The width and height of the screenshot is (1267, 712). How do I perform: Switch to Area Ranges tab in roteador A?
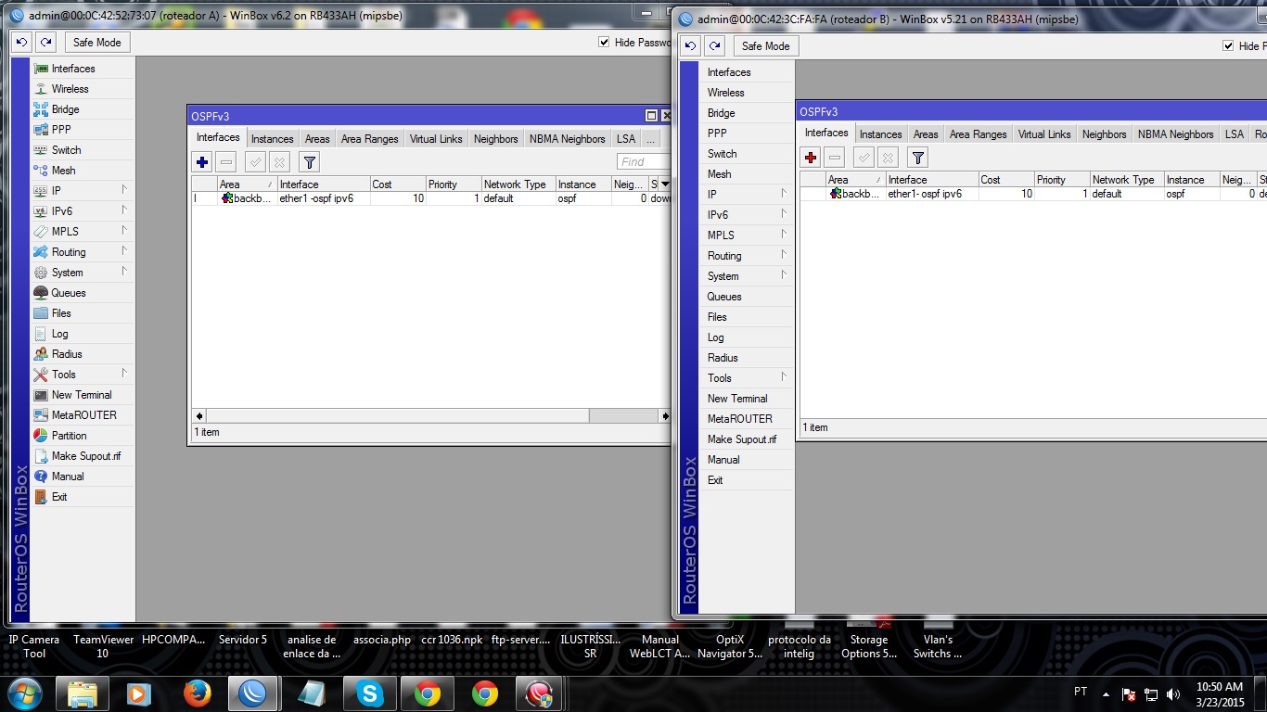click(x=370, y=139)
